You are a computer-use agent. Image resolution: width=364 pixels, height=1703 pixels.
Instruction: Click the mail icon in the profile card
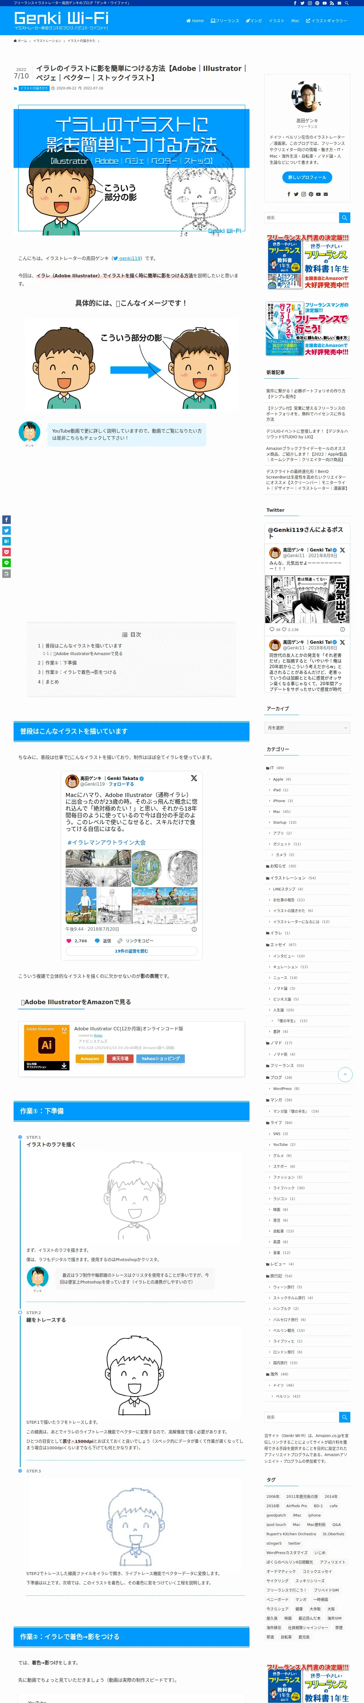tap(325, 194)
